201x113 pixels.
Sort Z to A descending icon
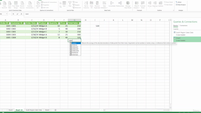click(x=61, y=6)
